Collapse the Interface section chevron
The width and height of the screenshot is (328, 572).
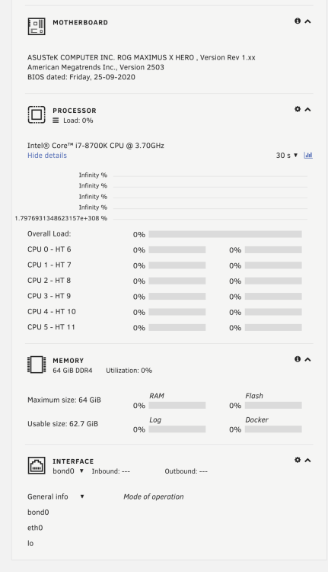click(x=307, y=461)
